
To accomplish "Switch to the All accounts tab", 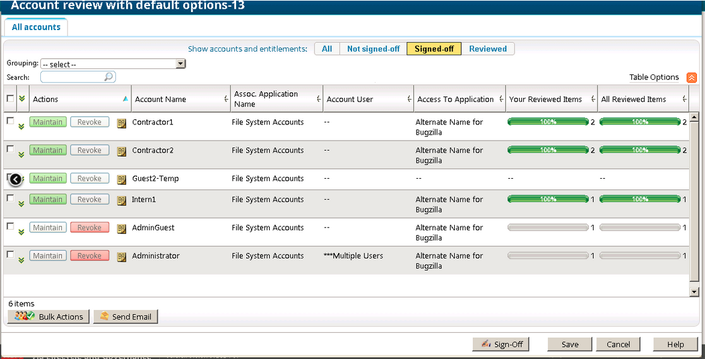I will coord(36,27).
